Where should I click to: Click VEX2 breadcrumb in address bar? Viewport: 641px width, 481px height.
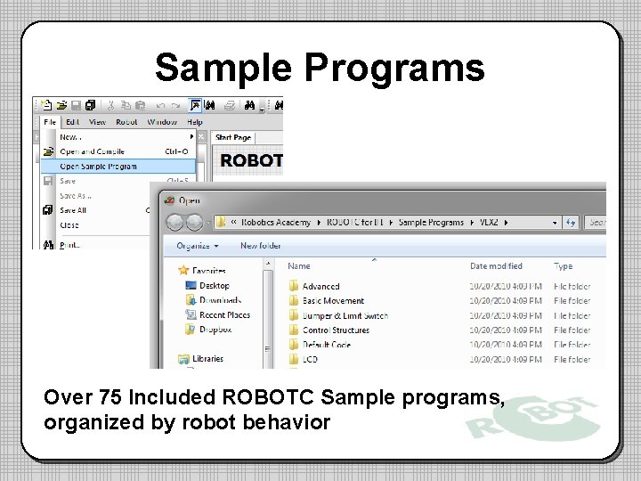489,222
